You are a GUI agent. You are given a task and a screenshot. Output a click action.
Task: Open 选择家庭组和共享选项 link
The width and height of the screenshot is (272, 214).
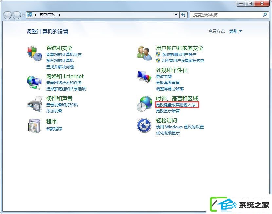point(66,89)
